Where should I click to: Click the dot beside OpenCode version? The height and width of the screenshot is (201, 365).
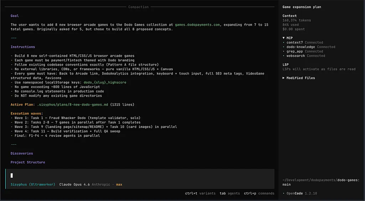[x=284, y=194]
